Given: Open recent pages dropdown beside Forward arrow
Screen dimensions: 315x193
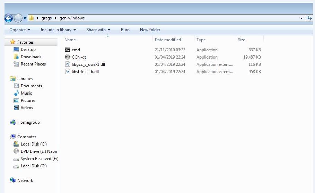Looking at the screenshot, I should (x=25, y=18).
